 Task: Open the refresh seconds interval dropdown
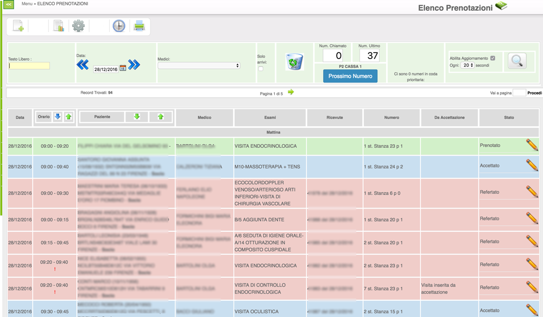click(467, 65)
